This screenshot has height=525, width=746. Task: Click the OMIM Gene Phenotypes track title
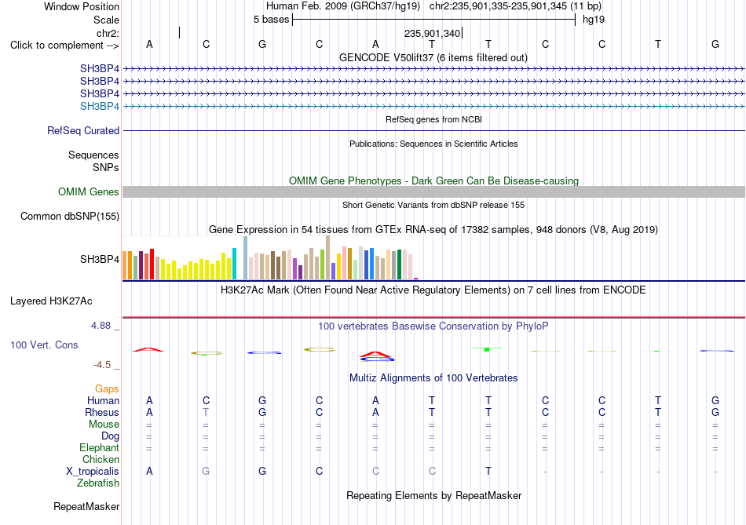[x=433, y=180]
